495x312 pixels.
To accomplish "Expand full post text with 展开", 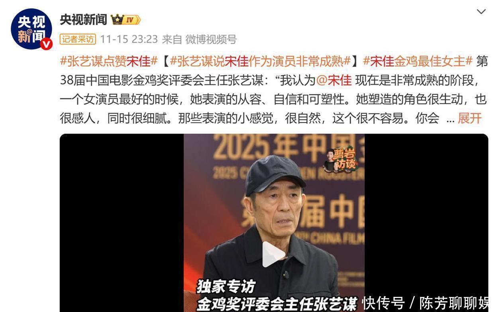I will coord(469,118).
